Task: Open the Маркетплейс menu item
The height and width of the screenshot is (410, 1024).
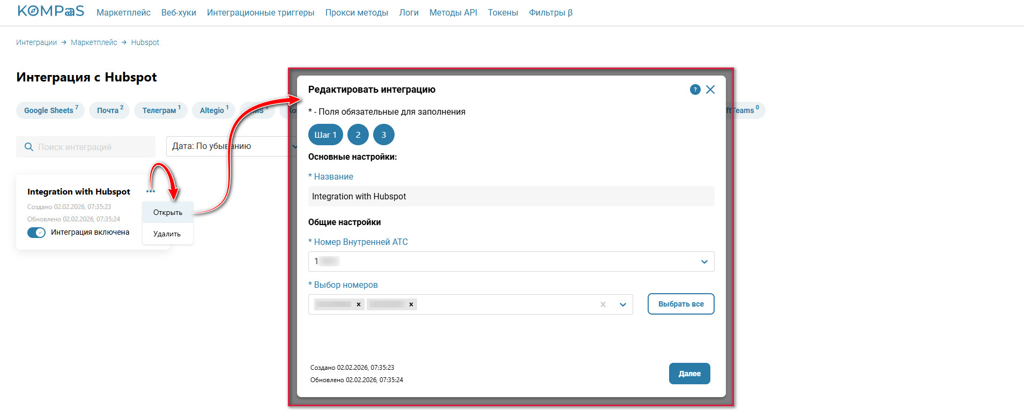Action: [123, 12]
